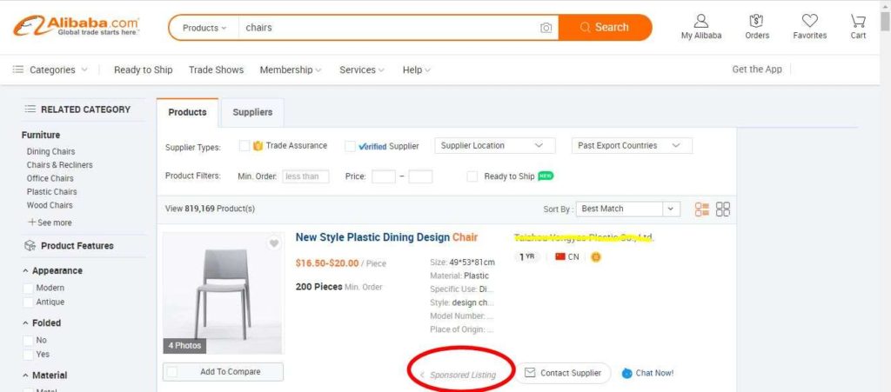891x392 pixels.
Task: Check the Folded Yes option
Action: [28, 355]
